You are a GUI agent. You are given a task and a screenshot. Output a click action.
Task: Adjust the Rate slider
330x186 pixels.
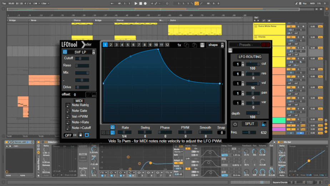tap(124, 132)
